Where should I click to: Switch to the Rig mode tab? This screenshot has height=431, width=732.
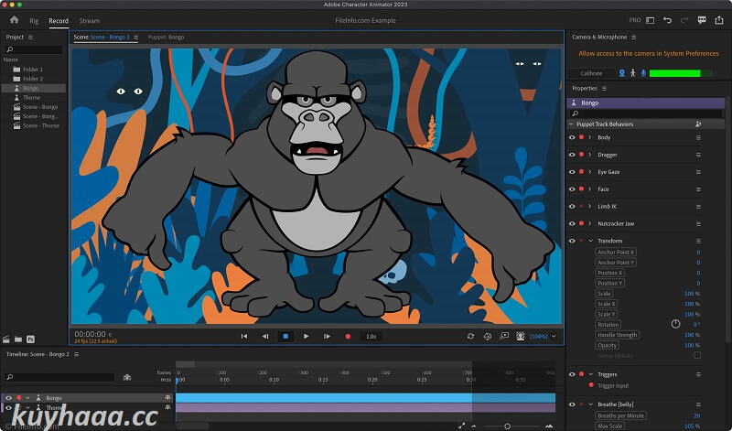34,21
